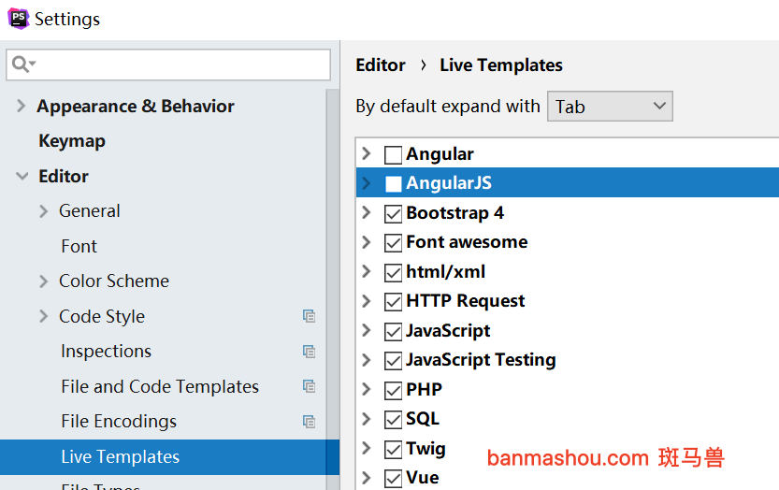Select the 'Bootstrap 4' group row
Image resolution: width=779 pixels, height=490 pixels.
[568, 212]
